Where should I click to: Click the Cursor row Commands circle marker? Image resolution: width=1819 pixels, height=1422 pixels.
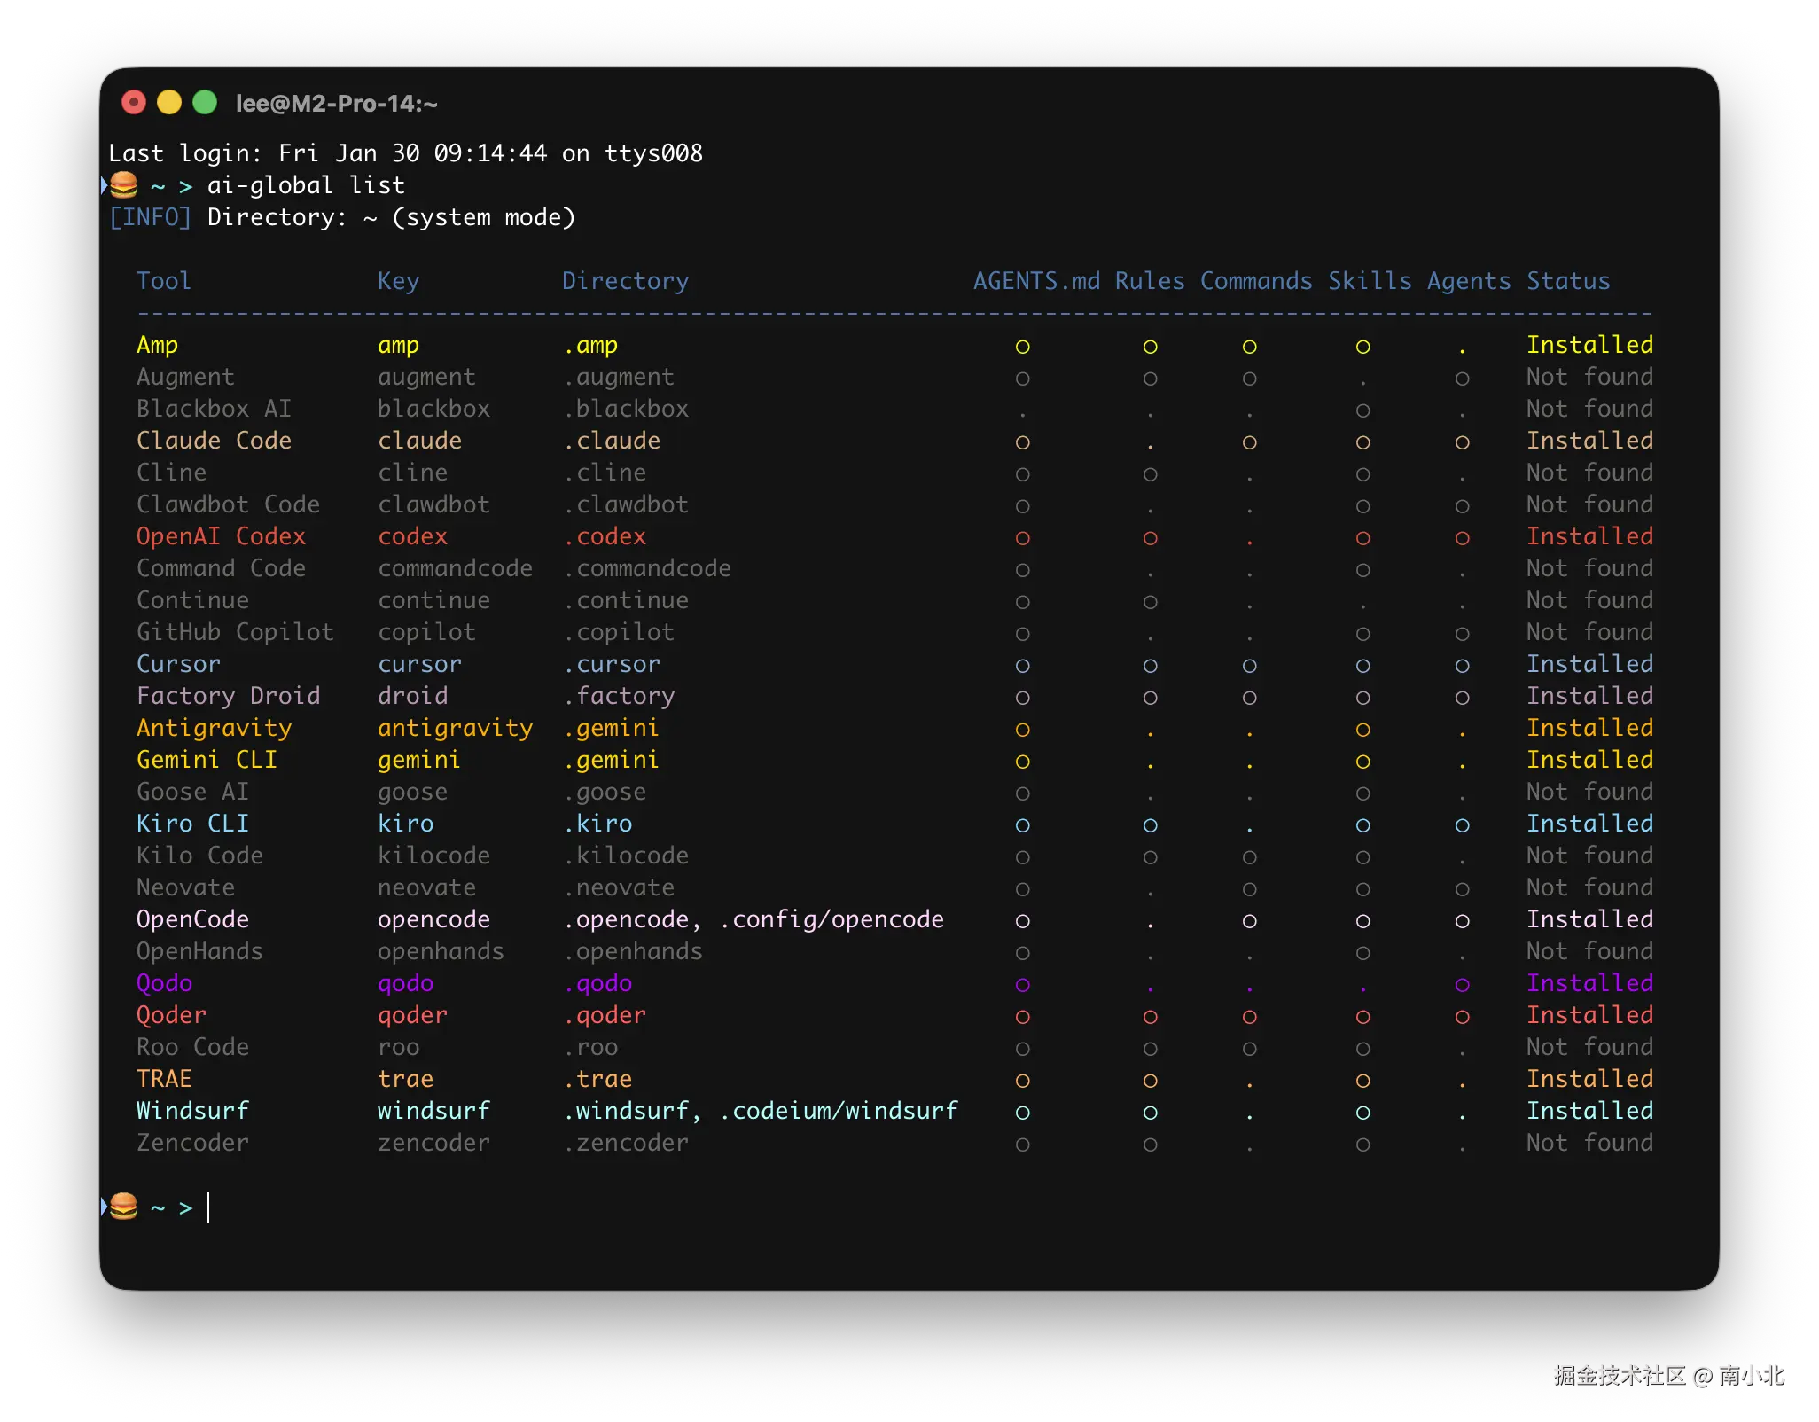tap(1249, 666)
